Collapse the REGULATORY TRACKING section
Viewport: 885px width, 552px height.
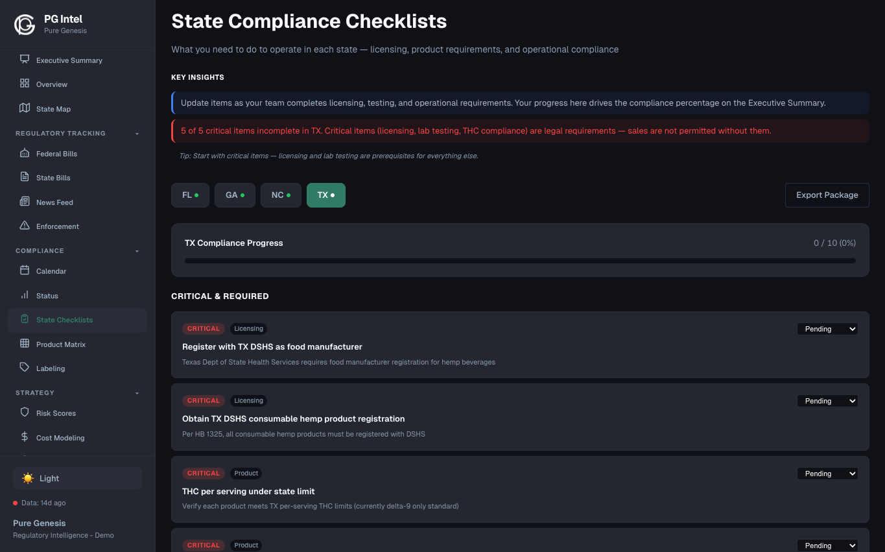point(137,133)
